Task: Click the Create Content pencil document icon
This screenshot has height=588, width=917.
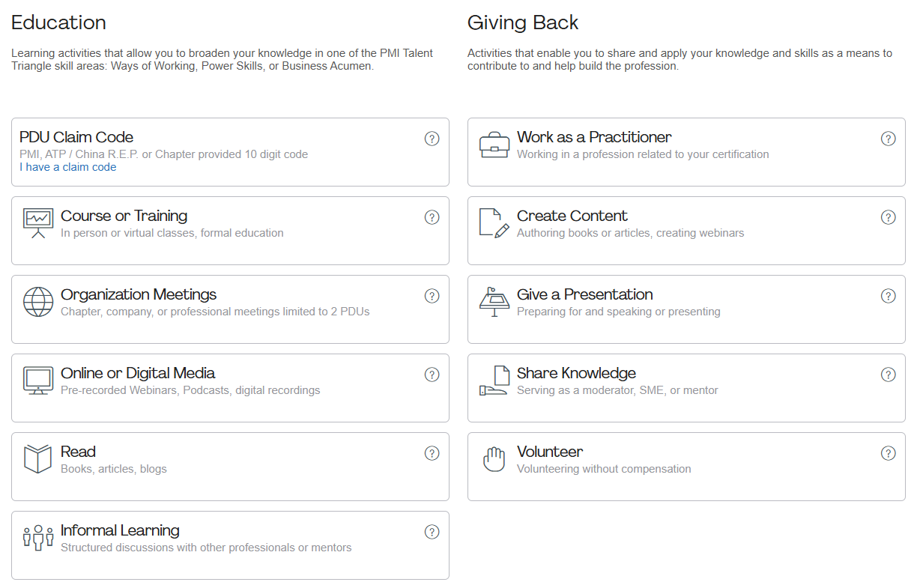Action: click(x=494, y=223)
